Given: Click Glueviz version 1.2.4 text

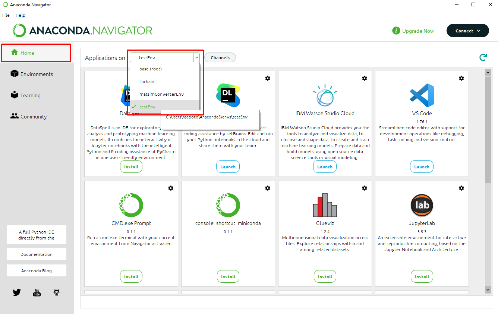Looking at the screenshot, I should (x=325, y=231).
